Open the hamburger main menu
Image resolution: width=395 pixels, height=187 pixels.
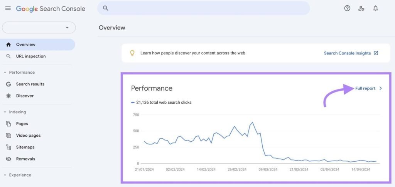pyautogui.click(x=8, y=8)
